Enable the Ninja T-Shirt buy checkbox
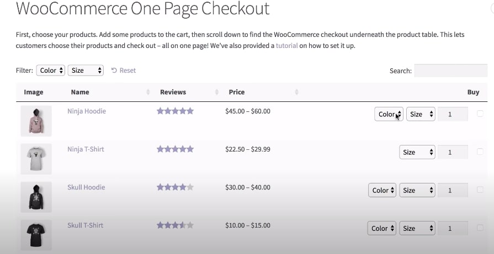This screenshot has height=254, width=494. [x=480, y=152]
